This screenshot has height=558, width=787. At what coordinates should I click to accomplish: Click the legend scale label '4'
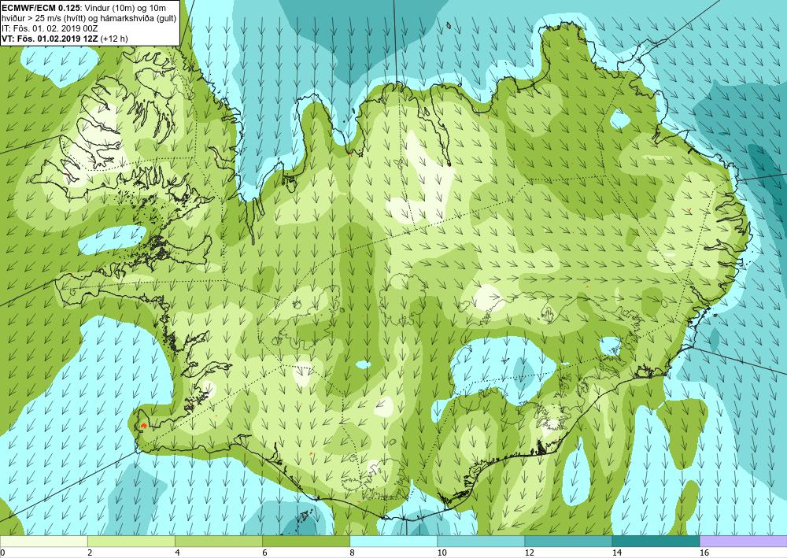177,552
